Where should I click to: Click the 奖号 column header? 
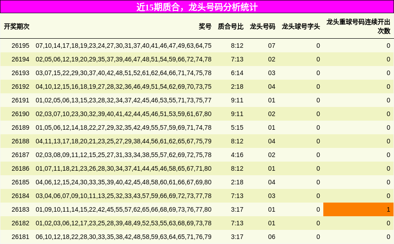point(205,26)
